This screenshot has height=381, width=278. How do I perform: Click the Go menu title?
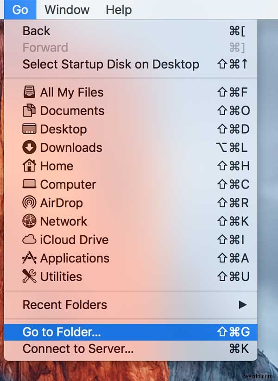click(19, 10)
